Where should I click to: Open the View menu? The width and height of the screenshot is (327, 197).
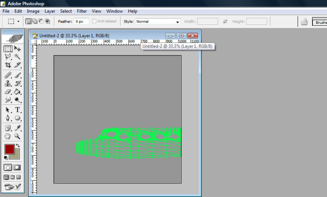96,11
